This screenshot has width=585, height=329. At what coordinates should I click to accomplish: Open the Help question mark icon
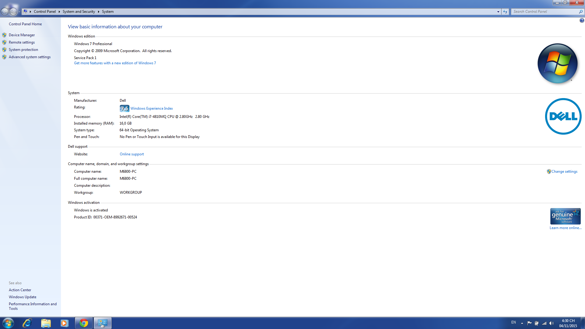point(582,20)
